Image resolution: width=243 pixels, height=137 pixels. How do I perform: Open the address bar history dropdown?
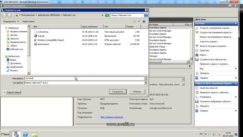(102, 15)
